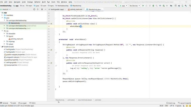Switch to build.gradle (app) tab
Viewport: 191px width, 107px height.
[x=57, y=9]
